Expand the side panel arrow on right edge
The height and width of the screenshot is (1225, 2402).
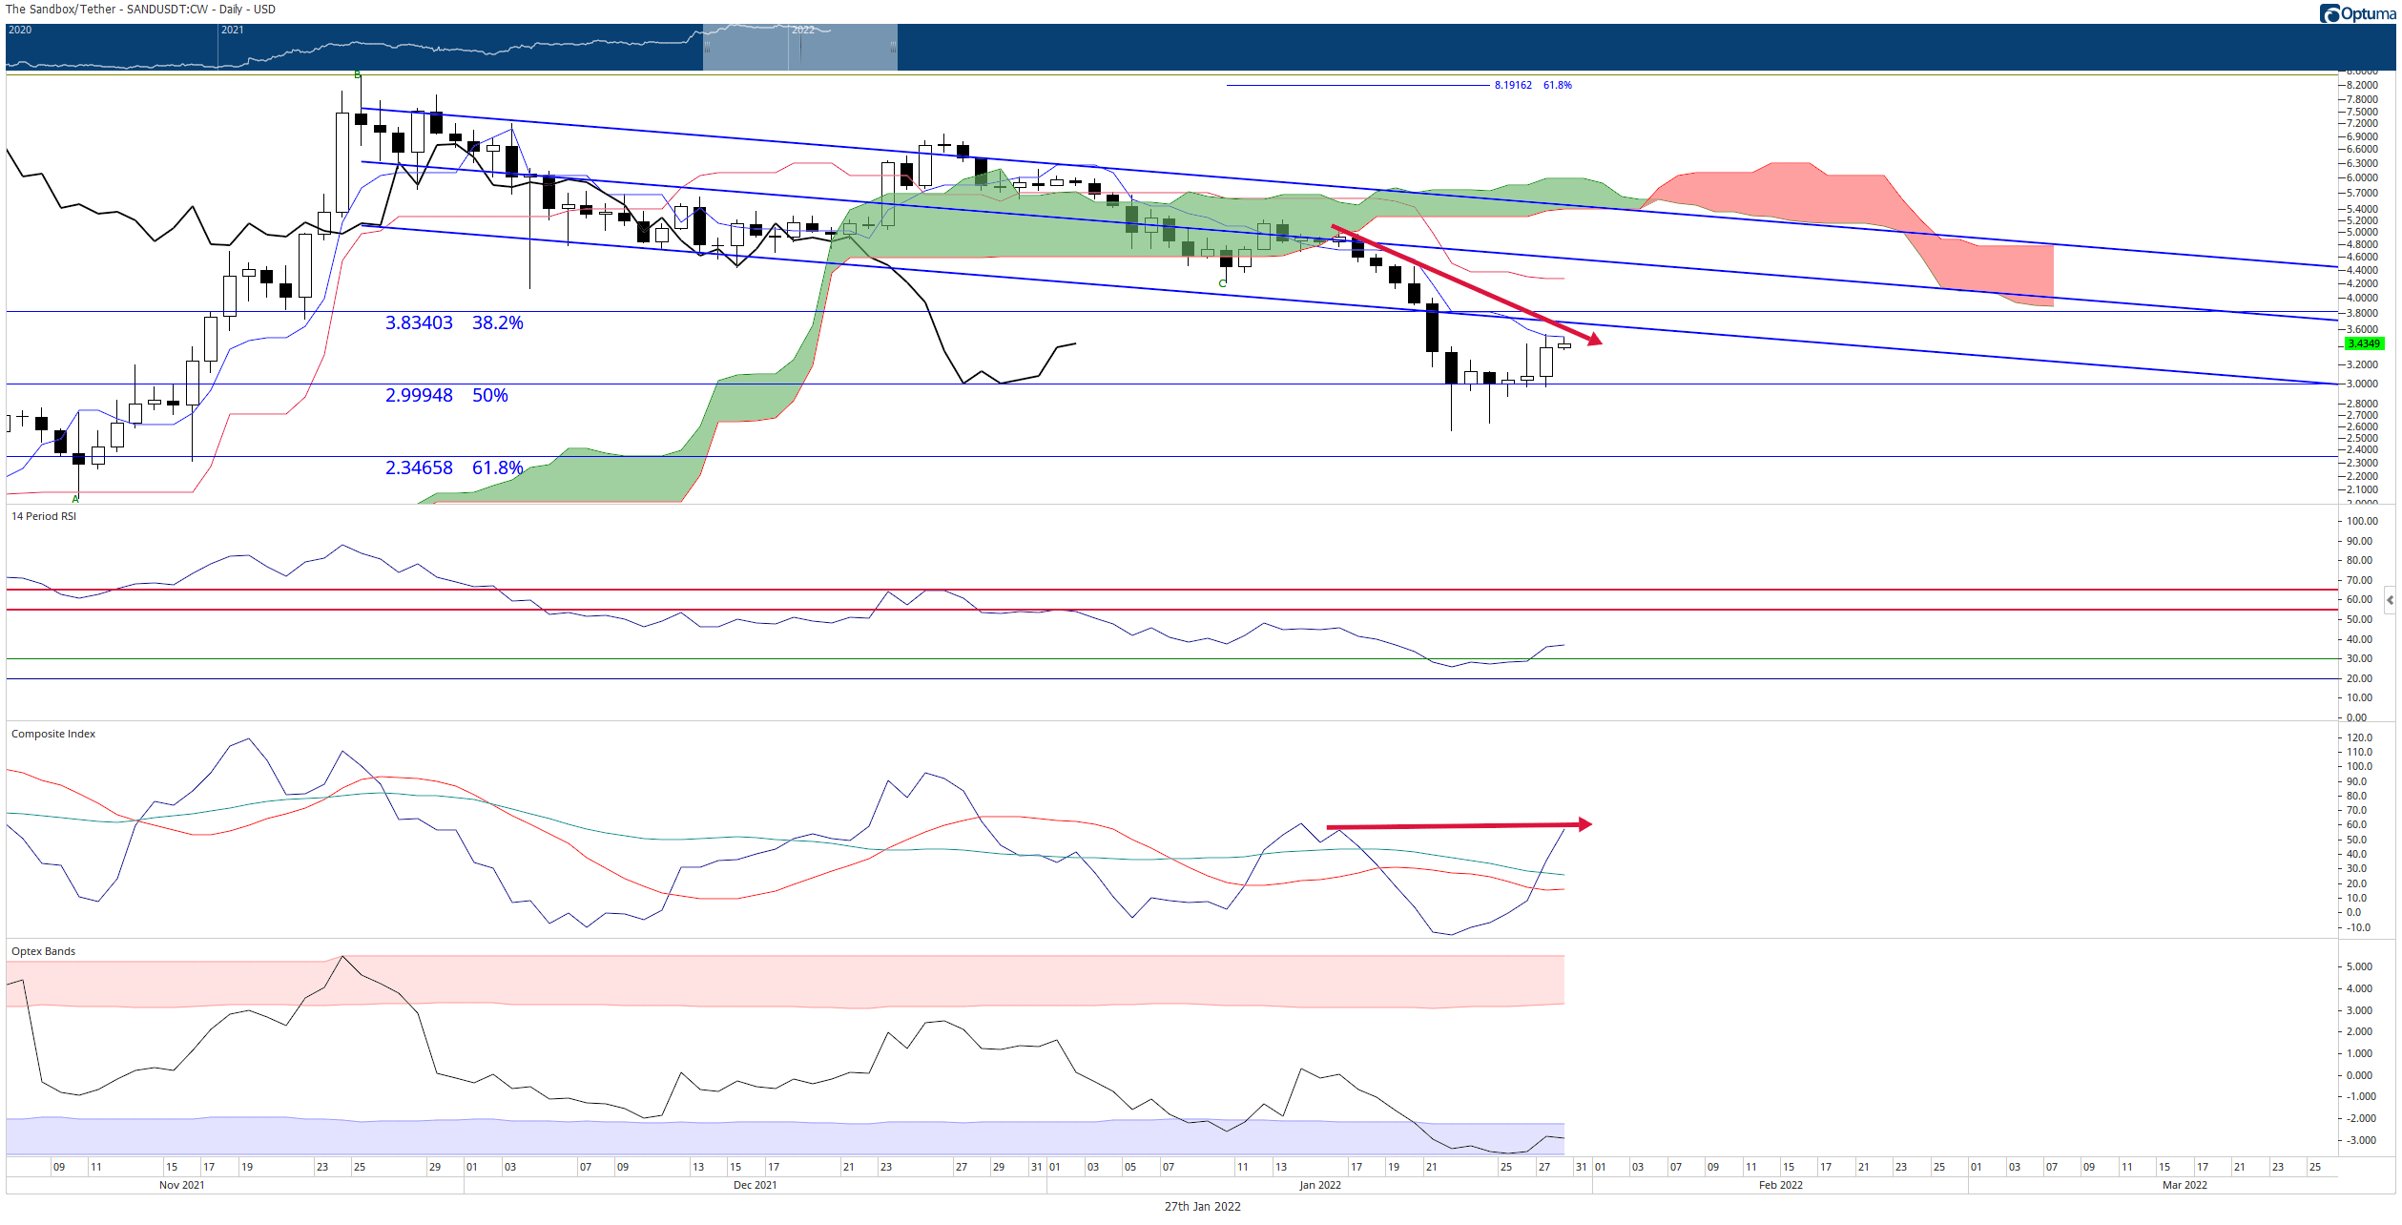(x=2390, y=600)
